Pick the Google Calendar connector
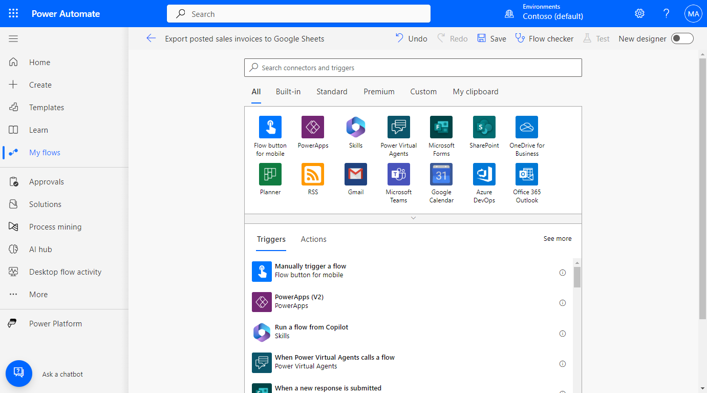 coord(441,174)
